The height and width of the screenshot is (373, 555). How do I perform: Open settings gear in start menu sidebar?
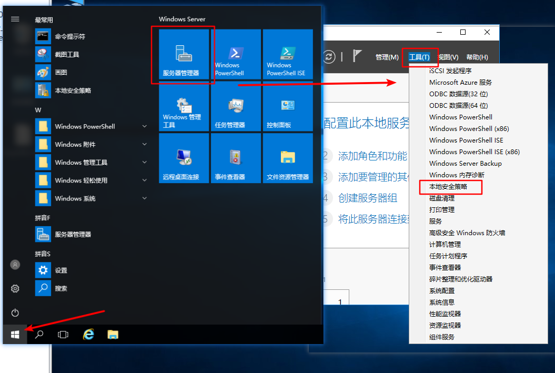15,289
